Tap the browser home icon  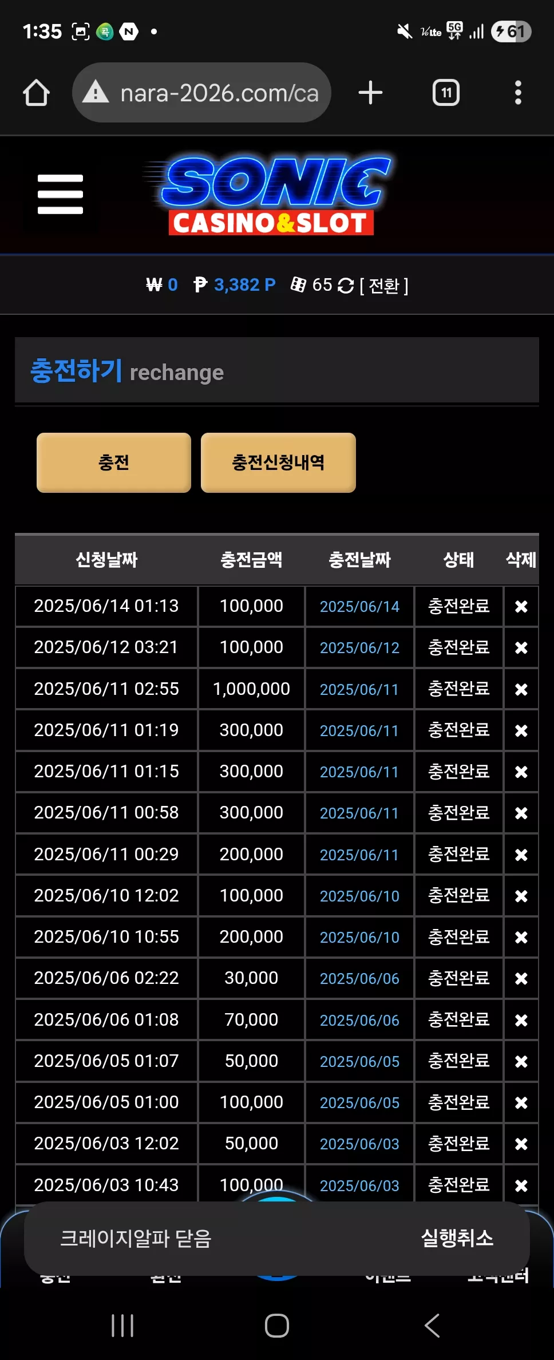(x=36, y=93)
